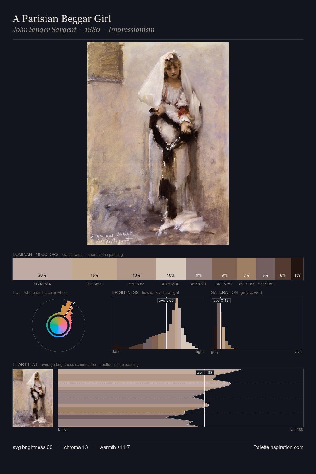
Task: Click the main painting image
Action: tap(158, 143)
